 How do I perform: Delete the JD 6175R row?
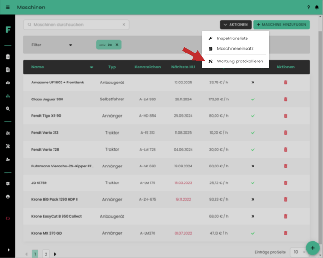(285, 183)
